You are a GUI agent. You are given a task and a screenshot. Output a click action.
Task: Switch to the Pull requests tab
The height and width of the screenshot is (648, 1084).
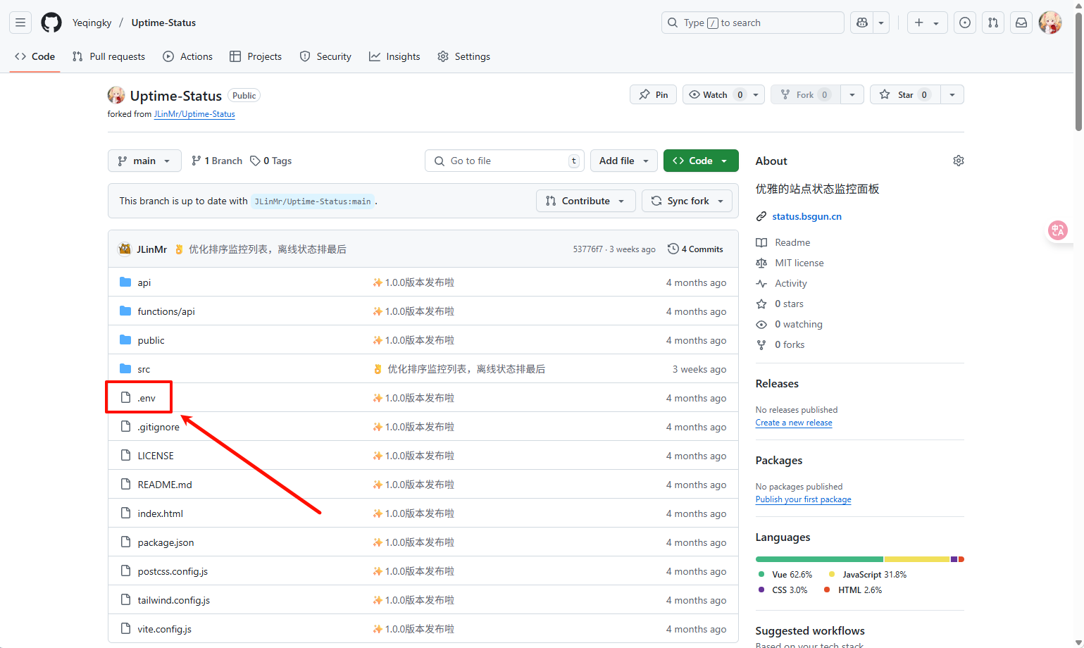[108, 56]
